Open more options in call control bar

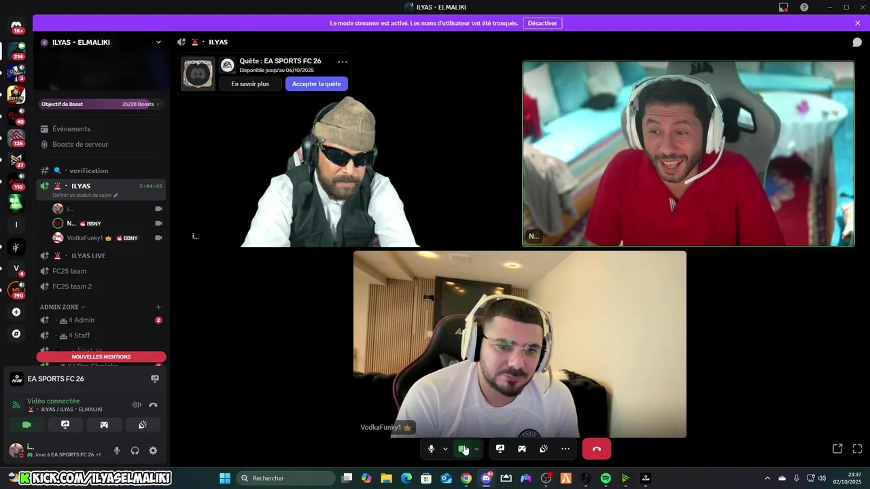(565, 449)
